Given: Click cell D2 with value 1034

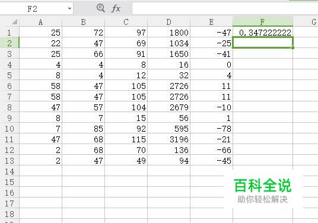Looking at the screenshot, I should tap(169, 43).
